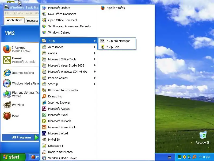The image size is (214, 161).
Task: Expand the Startup submenu arrow
Action: [x=95, y=84]
